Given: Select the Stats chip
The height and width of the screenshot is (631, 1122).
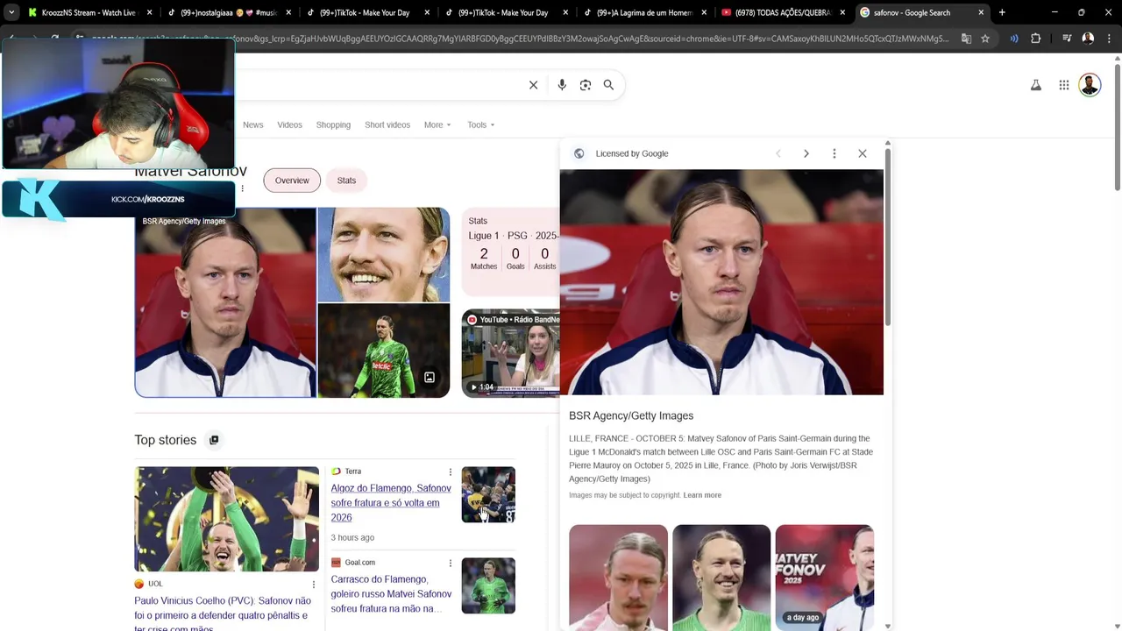Looking at the screenshot, I should point(346,181).
